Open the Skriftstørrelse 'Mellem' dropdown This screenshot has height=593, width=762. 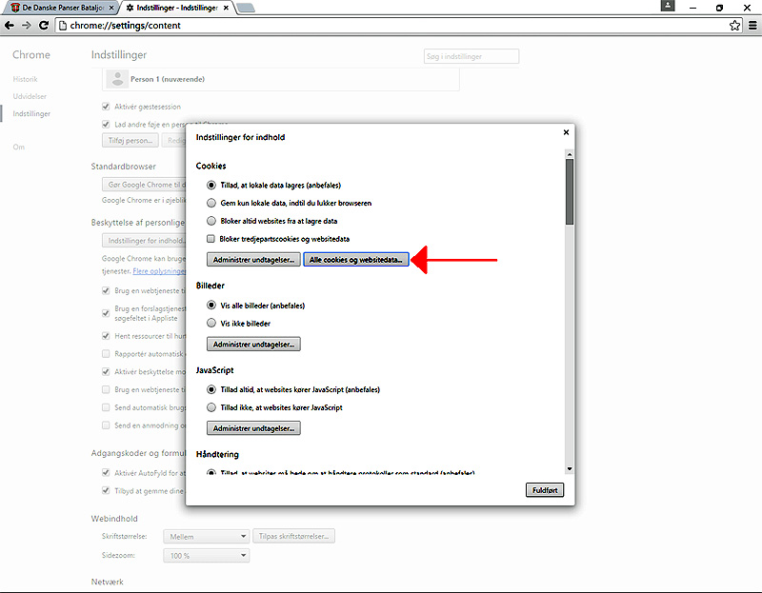click(206, 537)
